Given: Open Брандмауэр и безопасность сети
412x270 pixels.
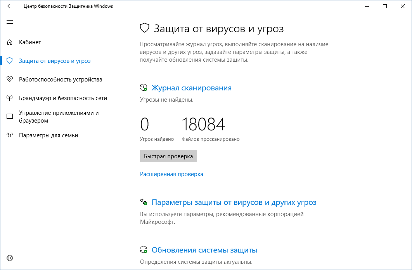Looking at the screenshot, I should [63, 98].
